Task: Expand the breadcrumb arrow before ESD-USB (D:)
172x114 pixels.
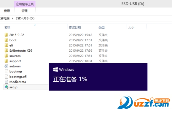Action: click(12, 18)
